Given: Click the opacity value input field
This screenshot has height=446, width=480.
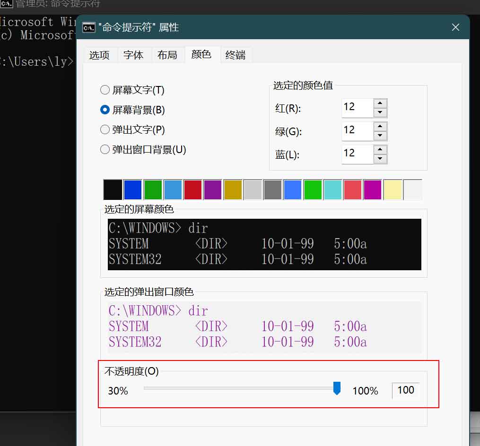Looking at the screenshot, I should tap(406, 391).
